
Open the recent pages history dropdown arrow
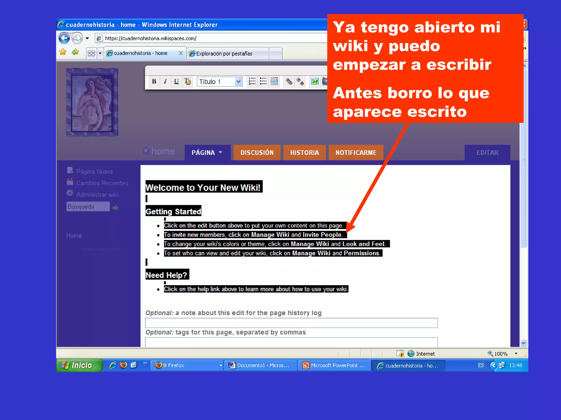[87, 38]
